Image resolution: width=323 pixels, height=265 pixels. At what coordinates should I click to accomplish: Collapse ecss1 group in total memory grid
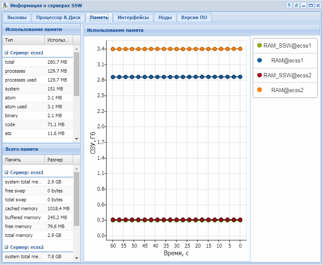pyautogui.click(x=6, y=173)
